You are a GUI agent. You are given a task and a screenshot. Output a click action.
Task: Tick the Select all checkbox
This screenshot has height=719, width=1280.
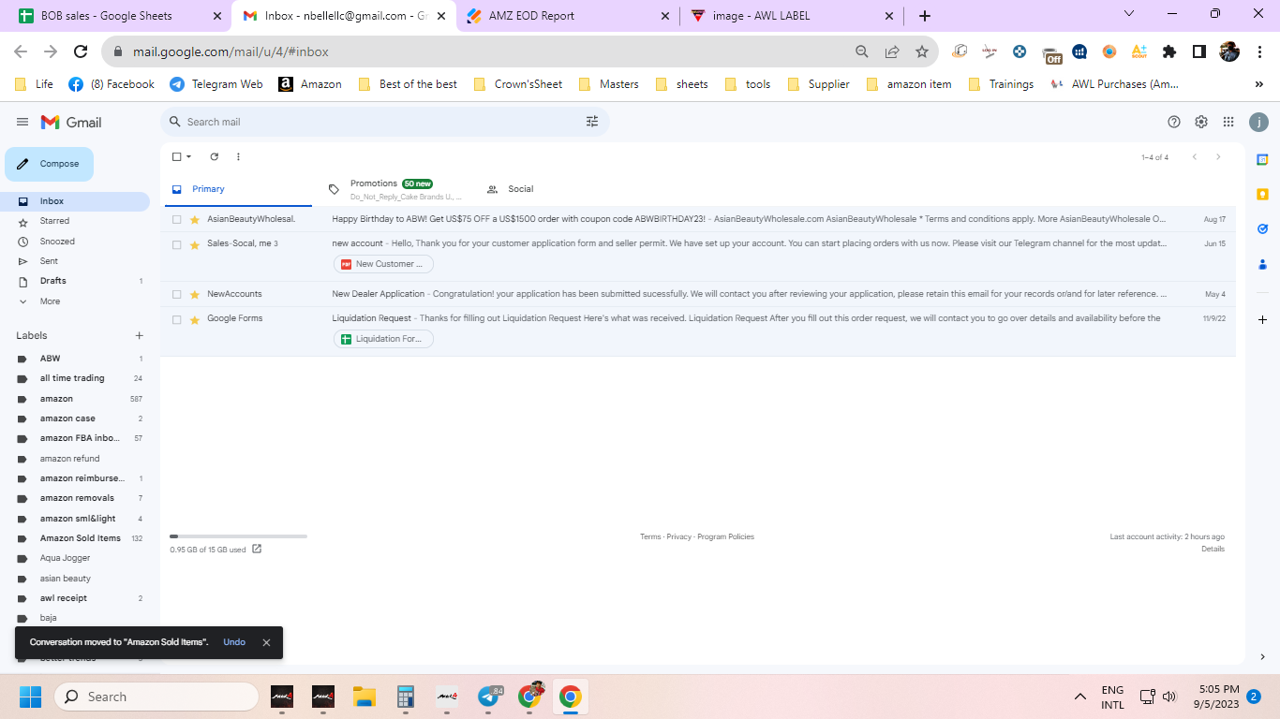coord(176,157)
